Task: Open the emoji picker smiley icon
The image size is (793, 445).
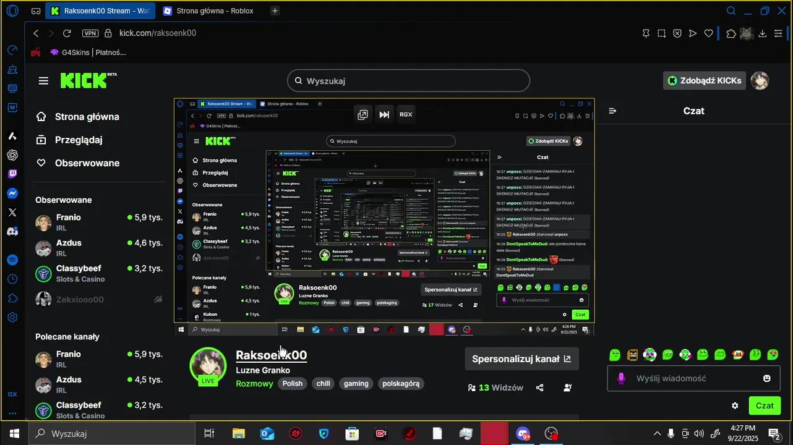Action: pyautogui.click(x=767, y=378)
